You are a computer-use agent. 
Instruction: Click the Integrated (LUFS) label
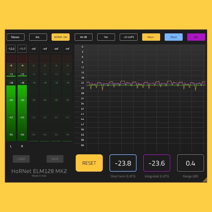pyautogui.click(x=157, y=176)
